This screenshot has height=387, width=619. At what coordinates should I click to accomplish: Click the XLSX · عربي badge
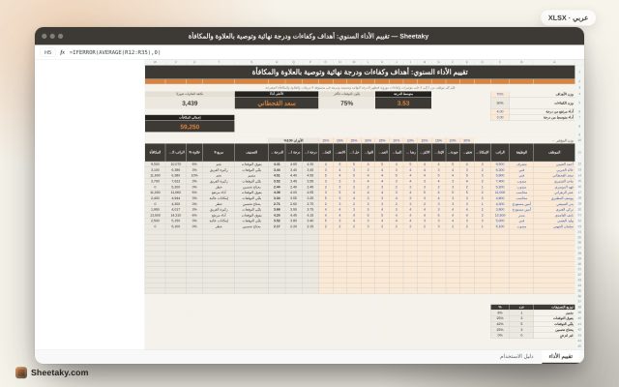[568, 18]
